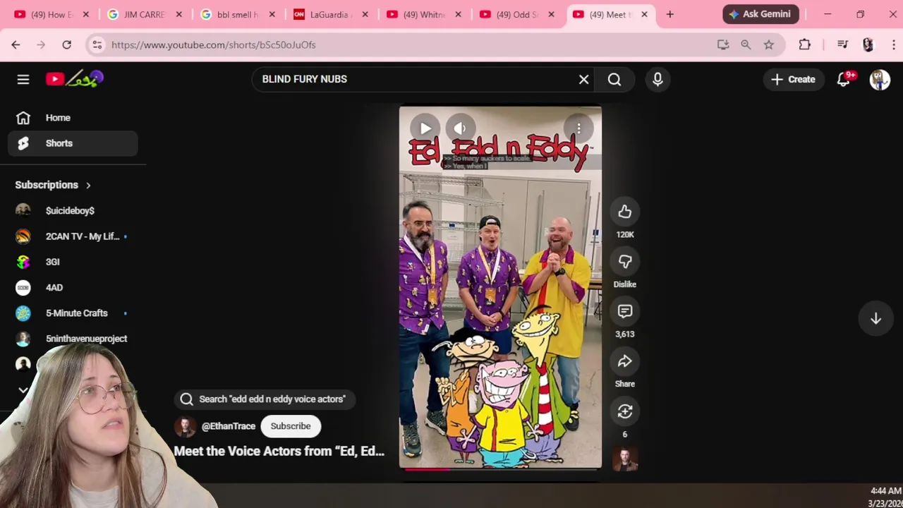
Task: Click Ask Gemini button
Action: click(x=760, y=14)
